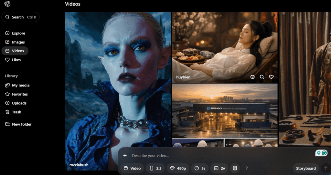
Task: Expand the 480p resolution dropdown
Action: (x=178, y=168)
